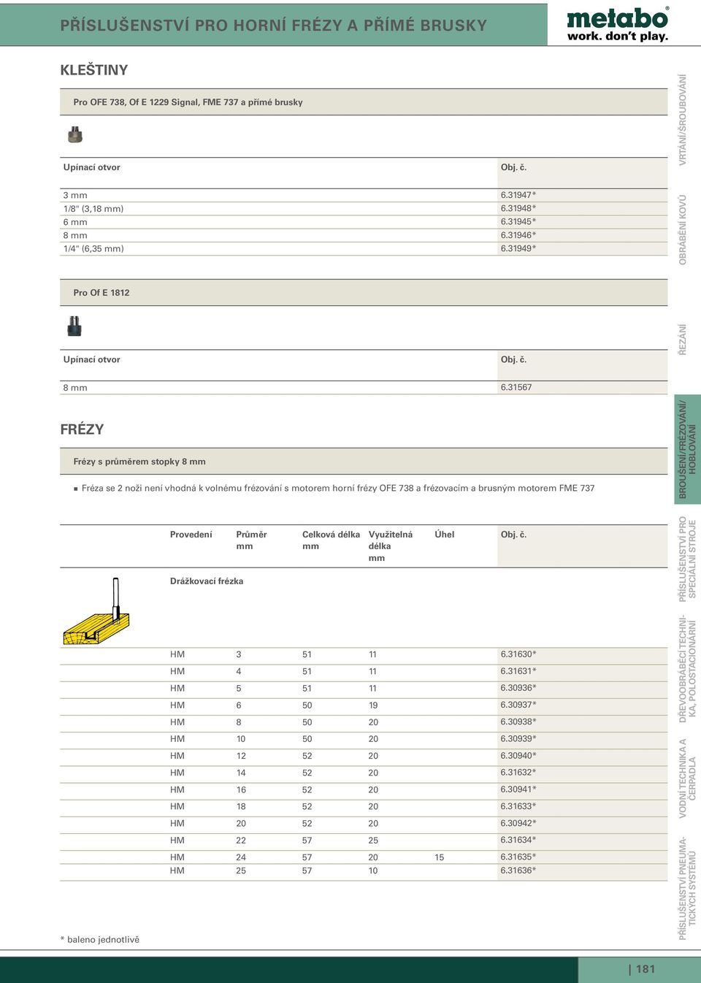The width and height of the screenshot is (701, 983).
Task: Click order number 6.31630*
Action: click(x=518, y=654)
